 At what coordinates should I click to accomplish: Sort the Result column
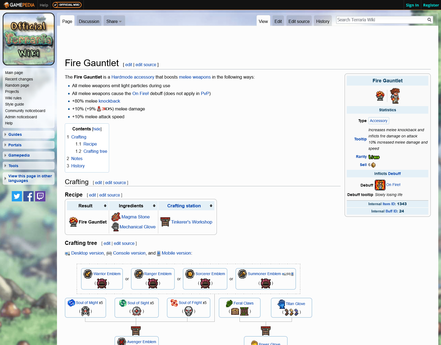105,205
